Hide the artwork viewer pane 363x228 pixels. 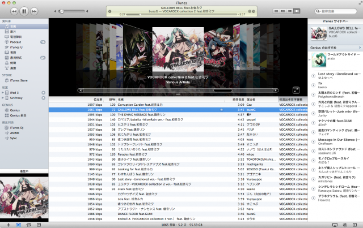(x=39, y=225)
